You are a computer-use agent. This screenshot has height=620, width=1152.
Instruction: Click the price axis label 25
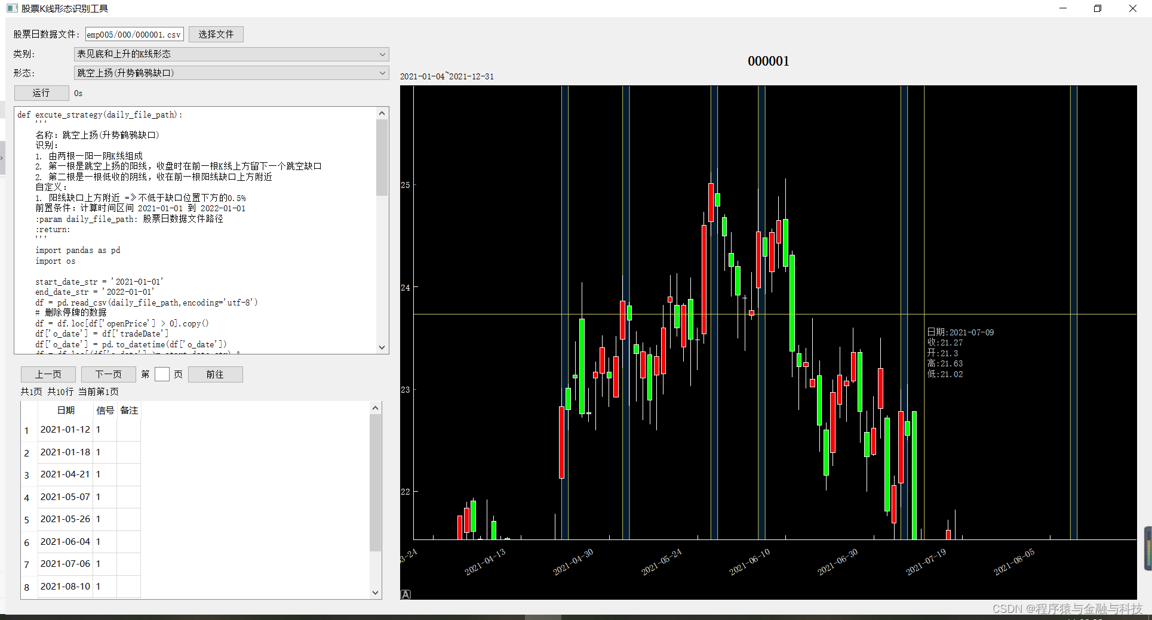[405, 185]
